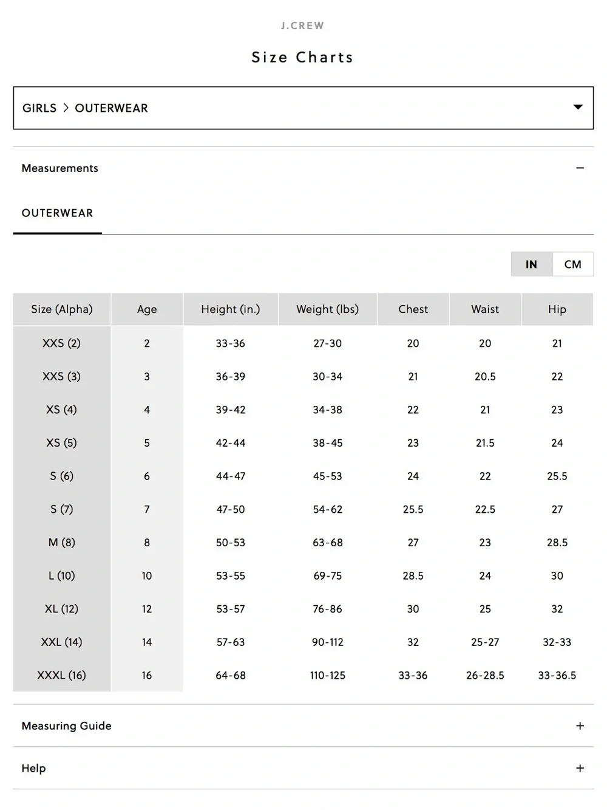Image resolution: width=607 pixels, height=810 pixels.
Task: Expand Measuring Guide with plus icon
Action: 580,726
